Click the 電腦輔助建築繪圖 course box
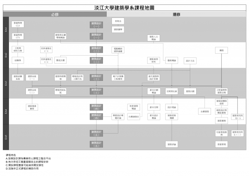249x176 pixels. tap(118, 50)
